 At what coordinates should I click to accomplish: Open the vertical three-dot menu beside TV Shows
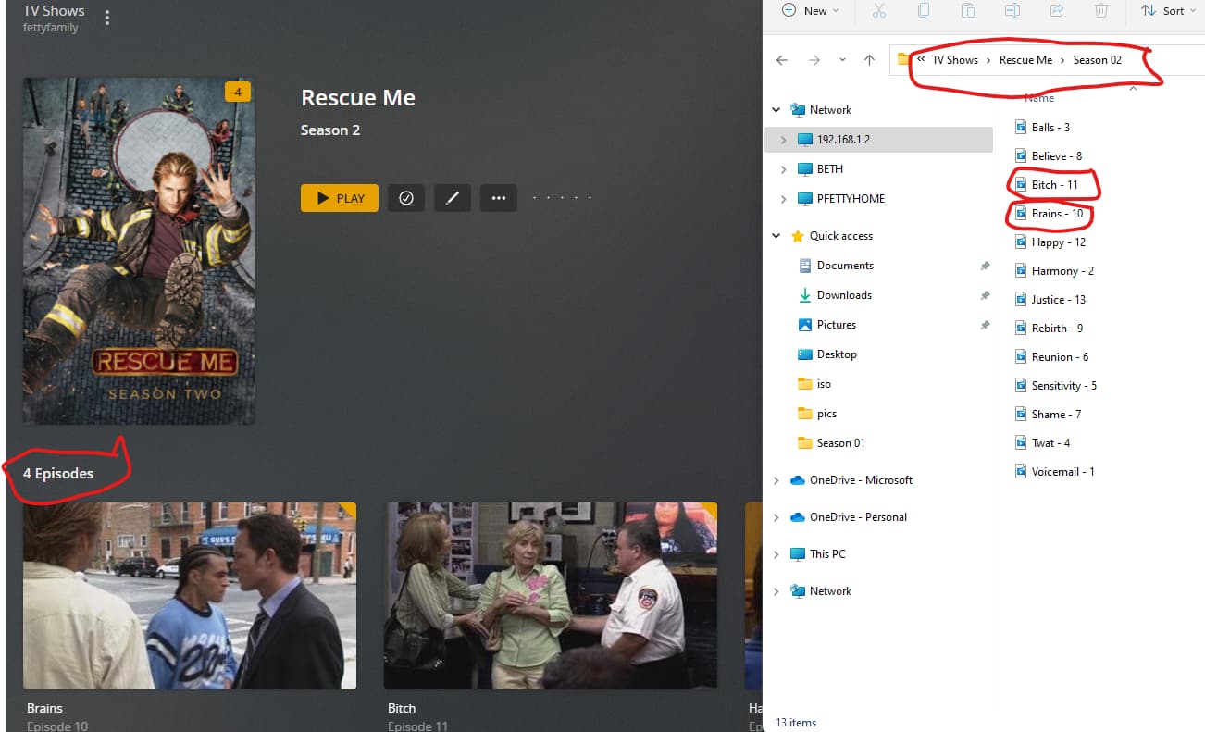pyautogui.click(x=107, y=19)
